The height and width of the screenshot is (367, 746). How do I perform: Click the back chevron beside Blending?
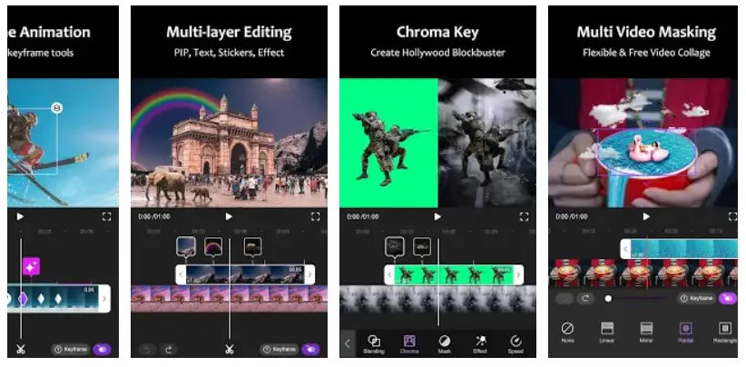click(x=348, y=343)
